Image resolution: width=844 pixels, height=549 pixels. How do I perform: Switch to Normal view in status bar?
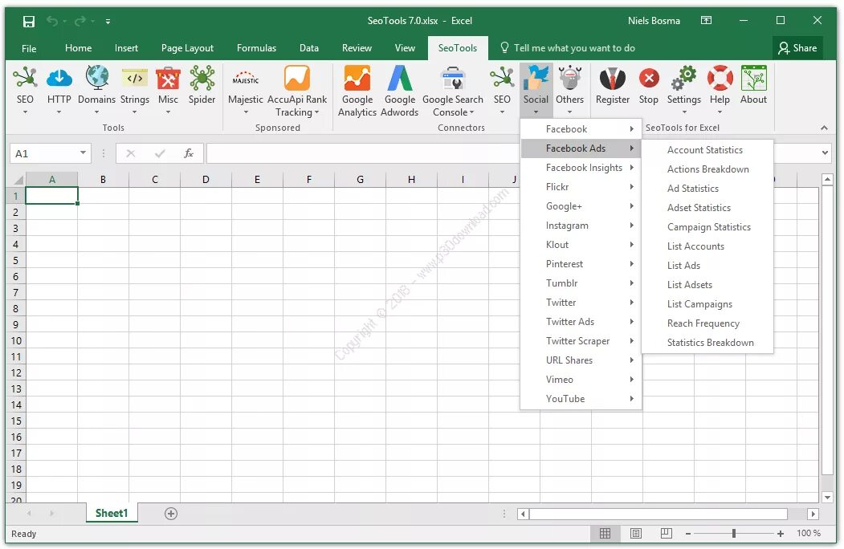click(x=605, y=534)
